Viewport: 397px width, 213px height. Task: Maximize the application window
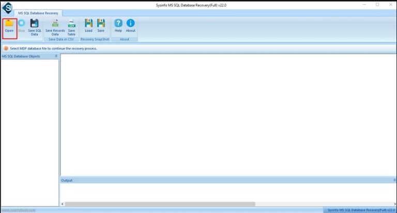click(377, 5)
